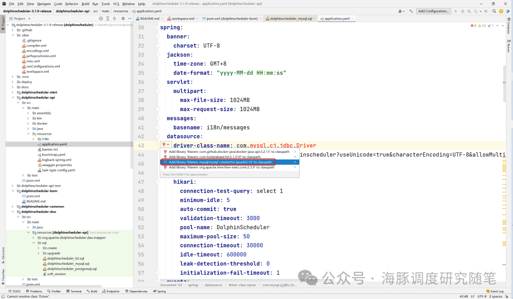Viewport: 513px width, 299px height.
Task: Collapse the dolphinscheduler-api module folder
Action: tap(14, 97)
